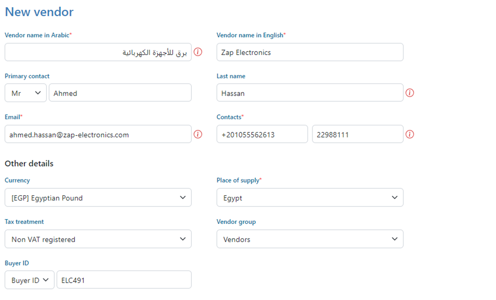Click the mobile number field +201055562613
The width and height of the screenshot is (496, 300).
pos(262,134)
